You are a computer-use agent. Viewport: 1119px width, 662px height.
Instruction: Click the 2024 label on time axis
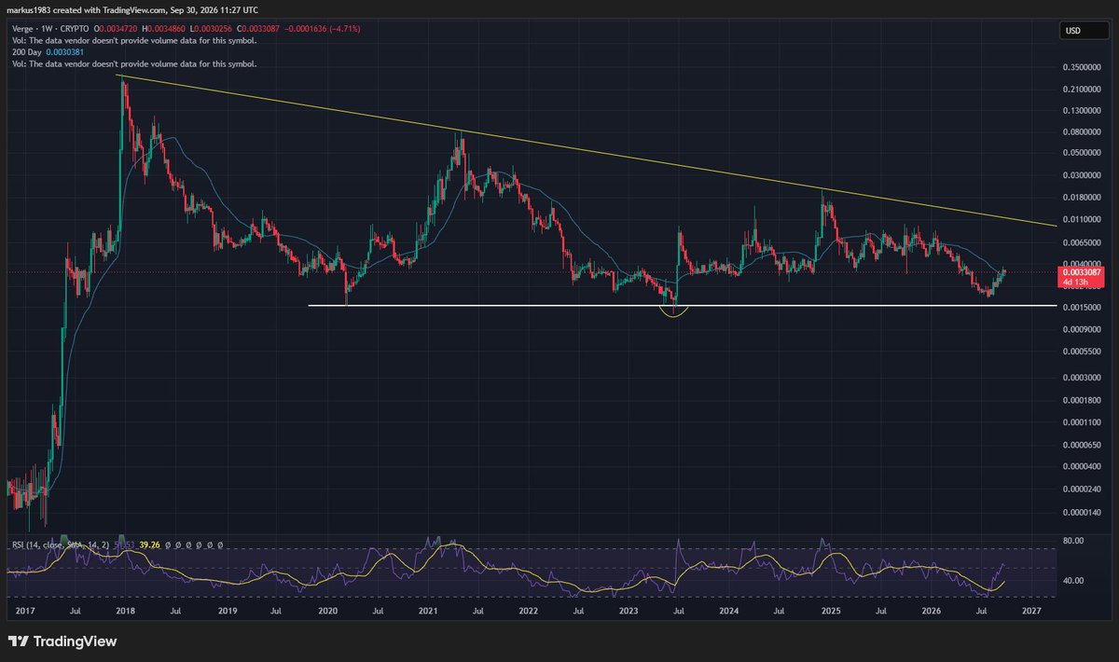point(729,613)
